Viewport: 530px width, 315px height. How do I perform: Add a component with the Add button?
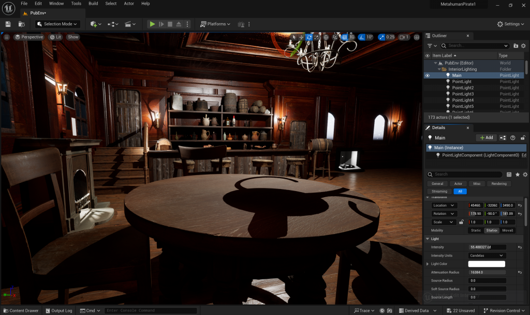[487, 137]
